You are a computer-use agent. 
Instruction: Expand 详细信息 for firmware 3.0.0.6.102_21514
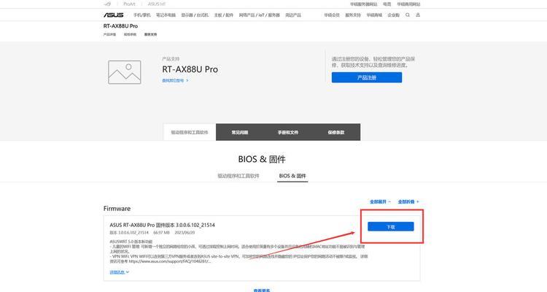(x=120, y=272)
